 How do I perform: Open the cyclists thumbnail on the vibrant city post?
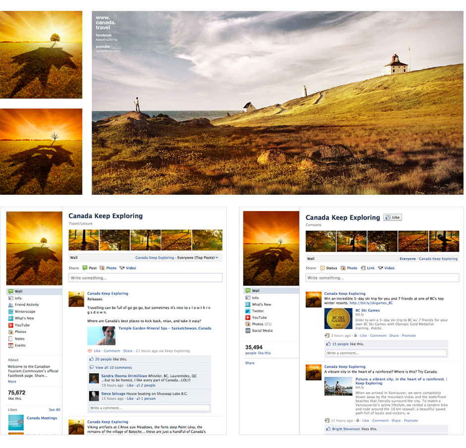[x=338, y=386]
